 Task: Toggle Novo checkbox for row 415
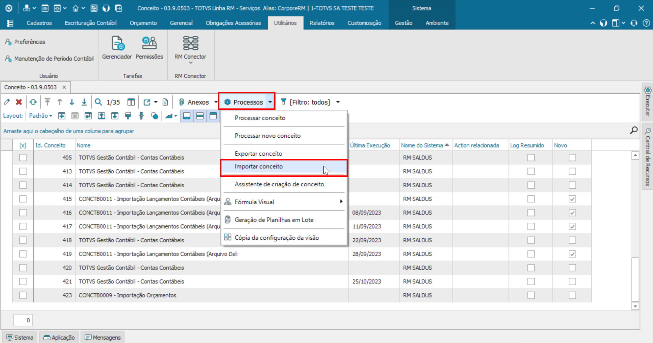coord(572,199)
